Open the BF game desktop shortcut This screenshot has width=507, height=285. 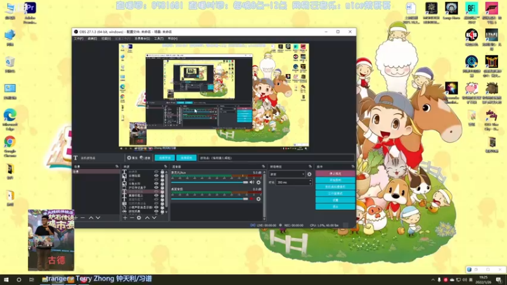pyautogui.click(x=472, y=13)
